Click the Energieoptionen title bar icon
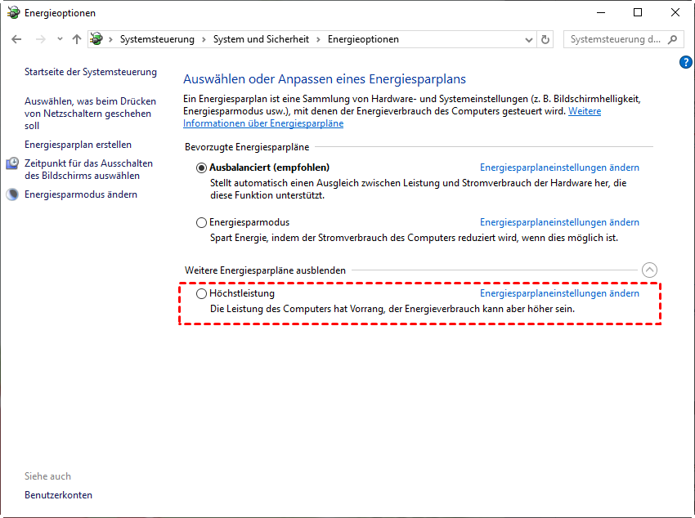The width and height of the screenshot is (695, 518). pos(13,13)
